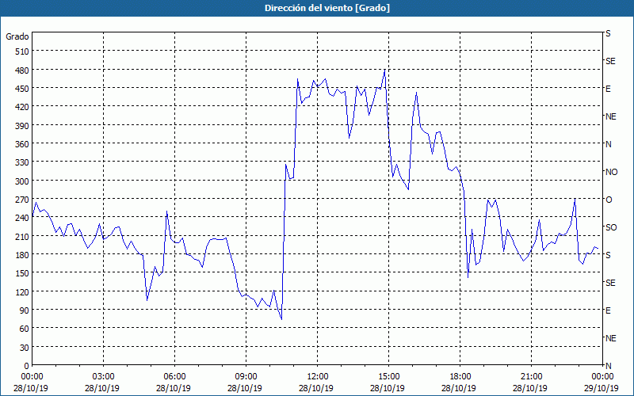
Task: Click the 'Grado' unit label on left axis
Action: tap(17, 36)
